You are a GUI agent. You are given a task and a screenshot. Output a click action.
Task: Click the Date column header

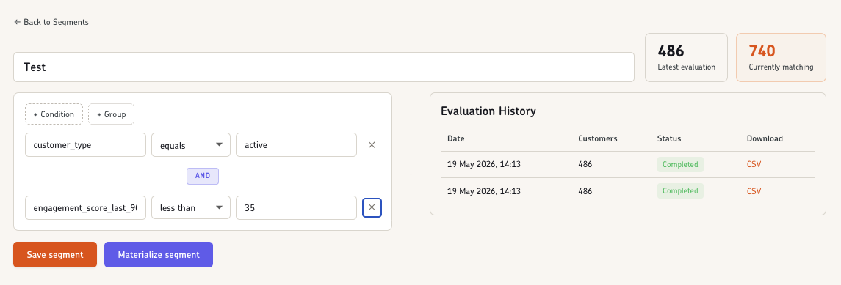tap(456, 138)
